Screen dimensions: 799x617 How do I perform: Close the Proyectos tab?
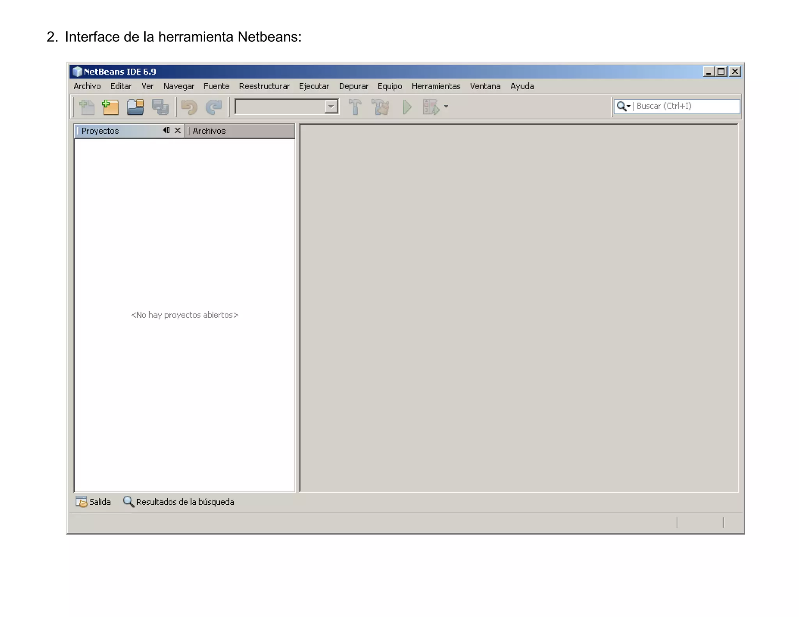tap(178, 130)
